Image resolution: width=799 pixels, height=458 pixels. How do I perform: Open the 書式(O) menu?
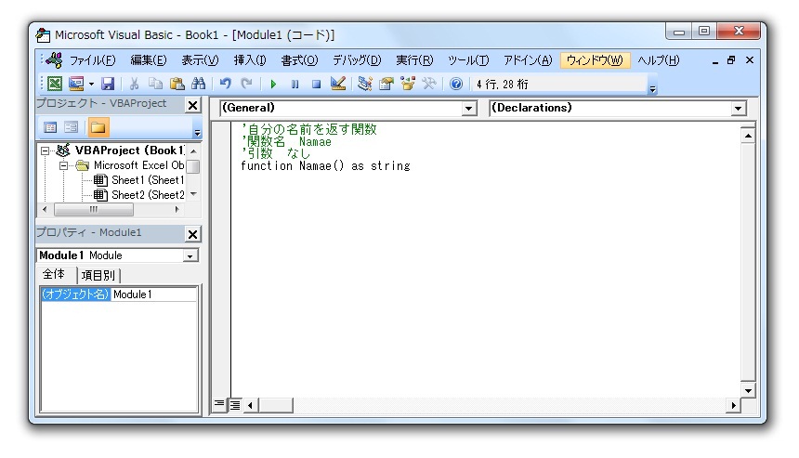pos(299,60)
